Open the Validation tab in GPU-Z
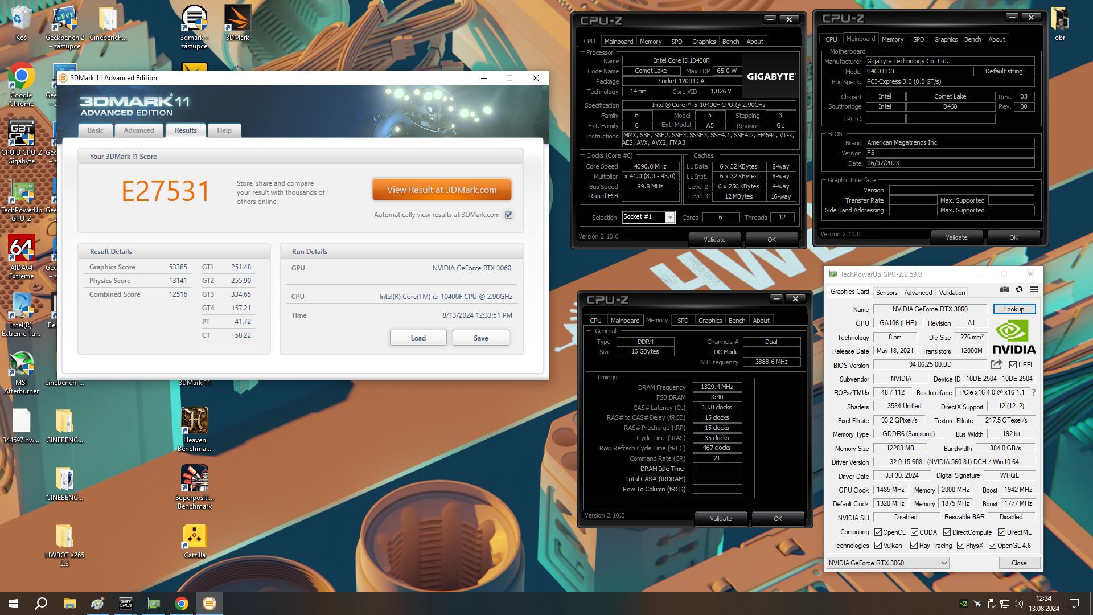This screenshot has width=1093, height=615. [952, 293]
